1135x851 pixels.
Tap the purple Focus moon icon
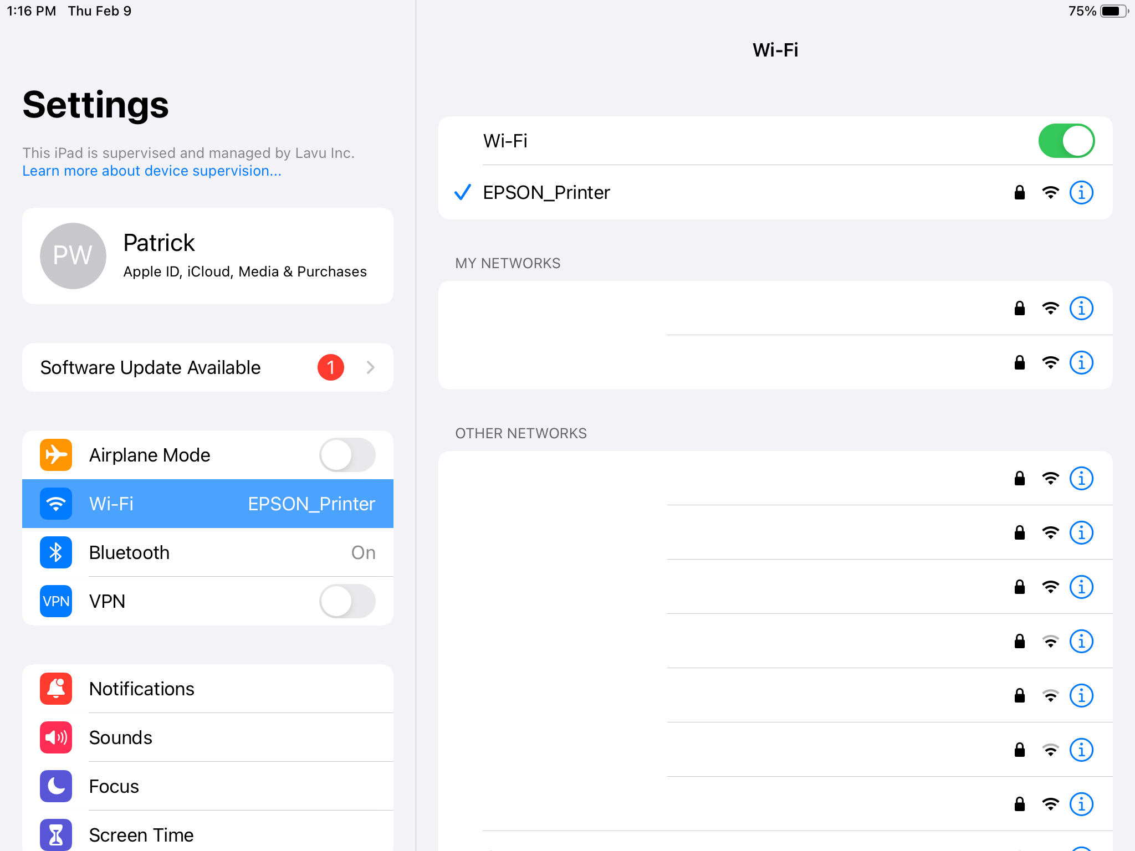coord(56,786)
